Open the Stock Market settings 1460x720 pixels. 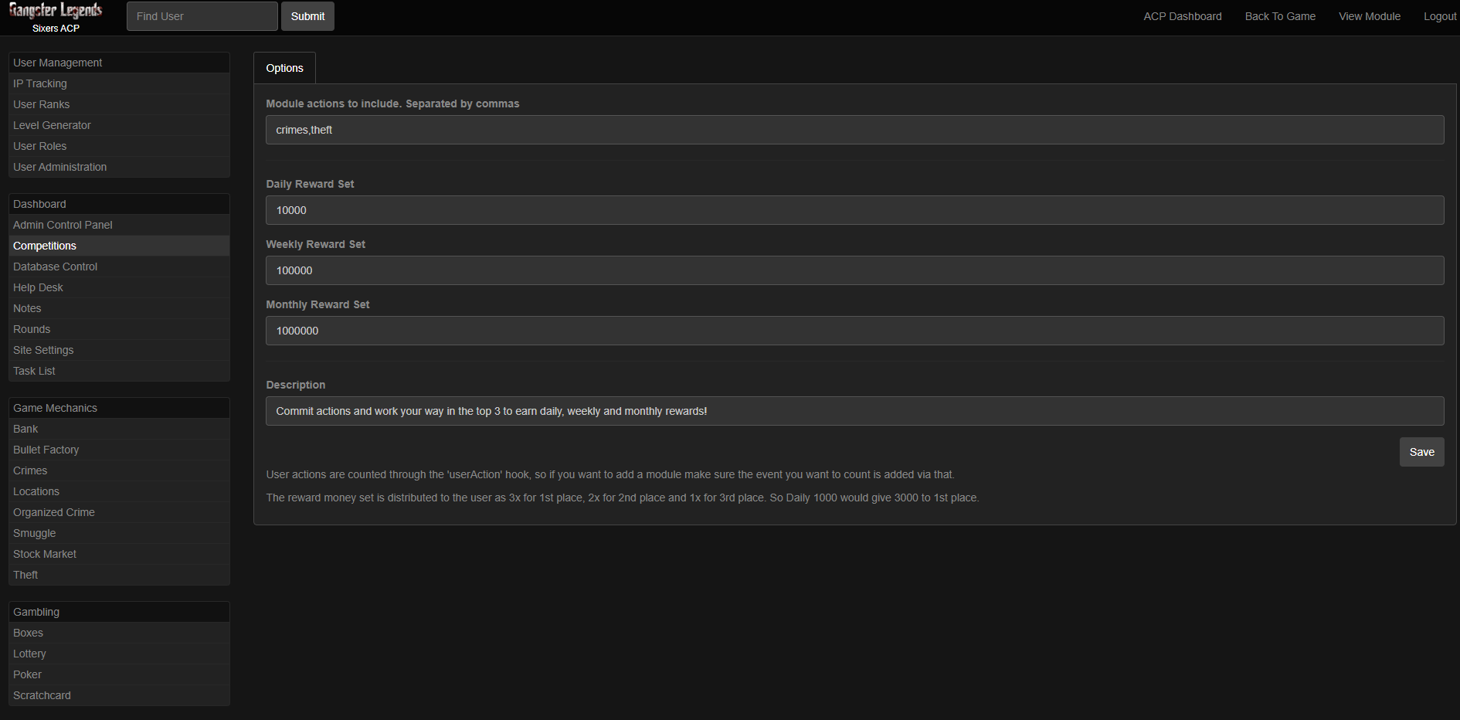click(x=45, y=554)
